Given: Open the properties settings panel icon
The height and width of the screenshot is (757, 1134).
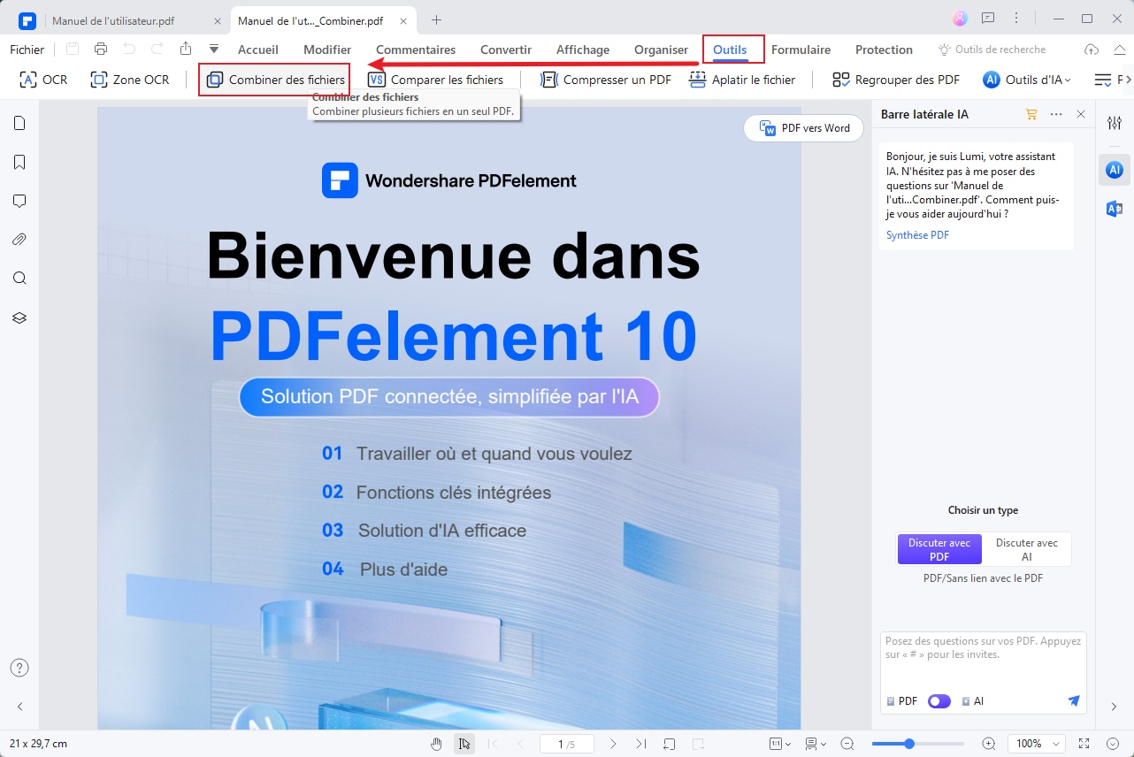Looking at the screenshot, I should pos(1115,123).
